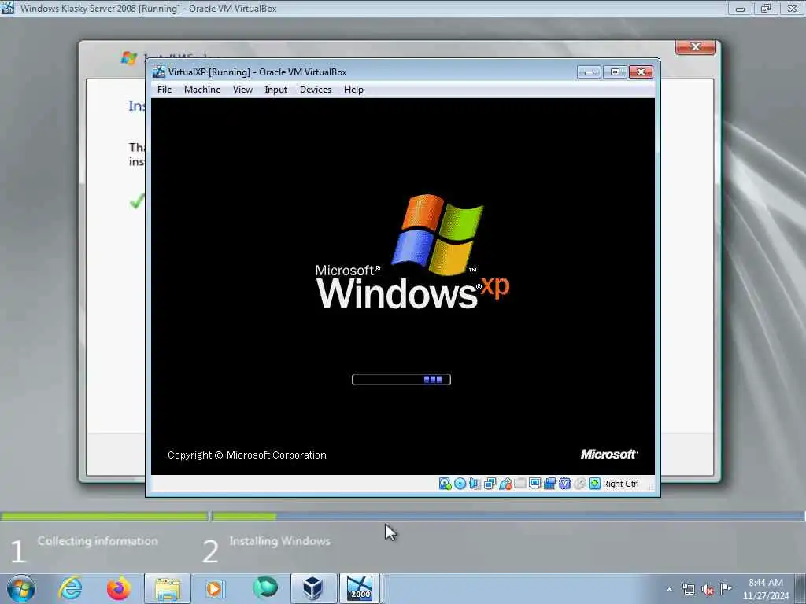
Task: Click the network adapter status icon
Action: coord(490,484)
